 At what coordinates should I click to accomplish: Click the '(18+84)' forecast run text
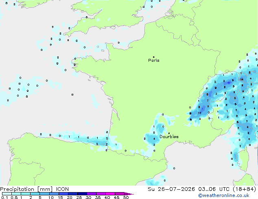[x=245, y=189]
